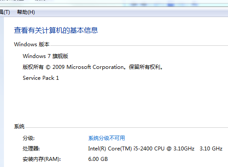This screenshot has height=167, width=228.
Task: Click the Windows 版本 section header
Action: pyautogui.click(x=32, y=44)
